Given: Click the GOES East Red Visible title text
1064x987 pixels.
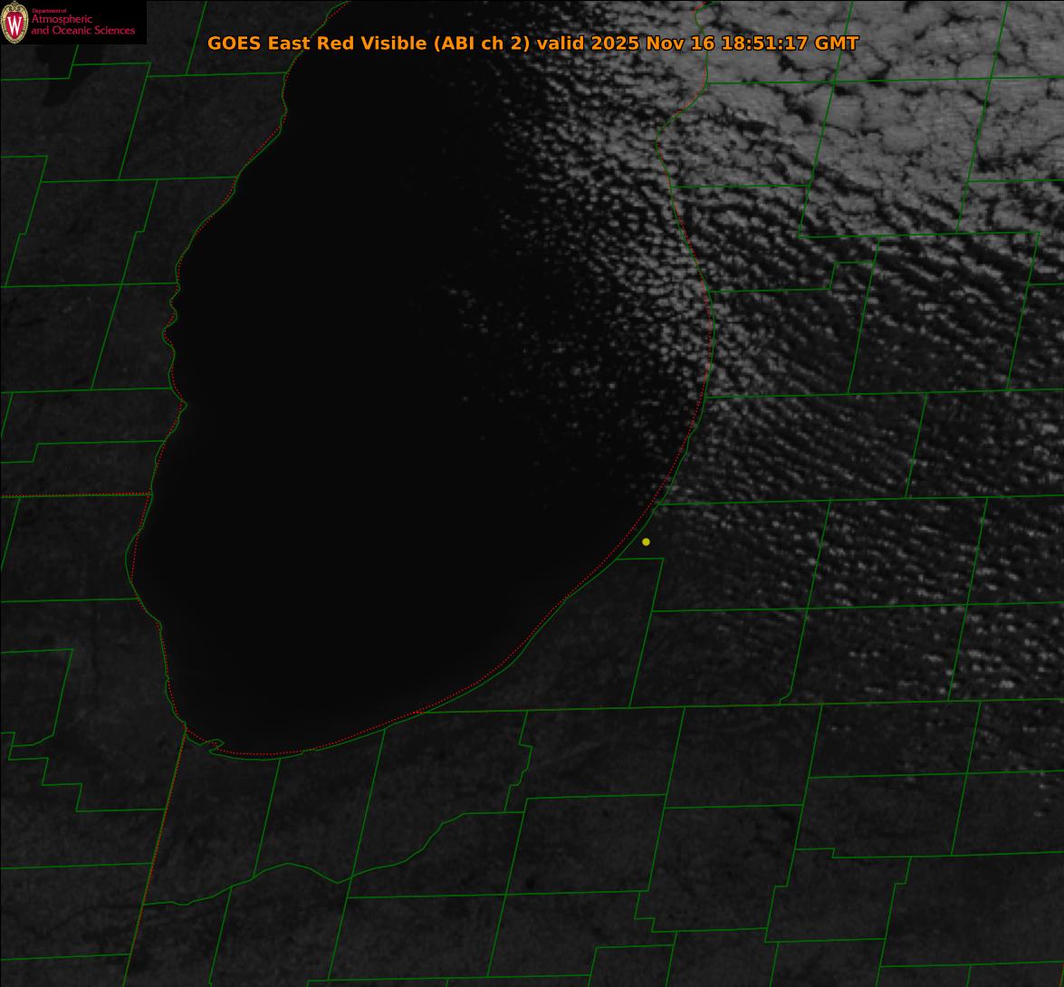Looking at the screenshot, I should (532, 43).
